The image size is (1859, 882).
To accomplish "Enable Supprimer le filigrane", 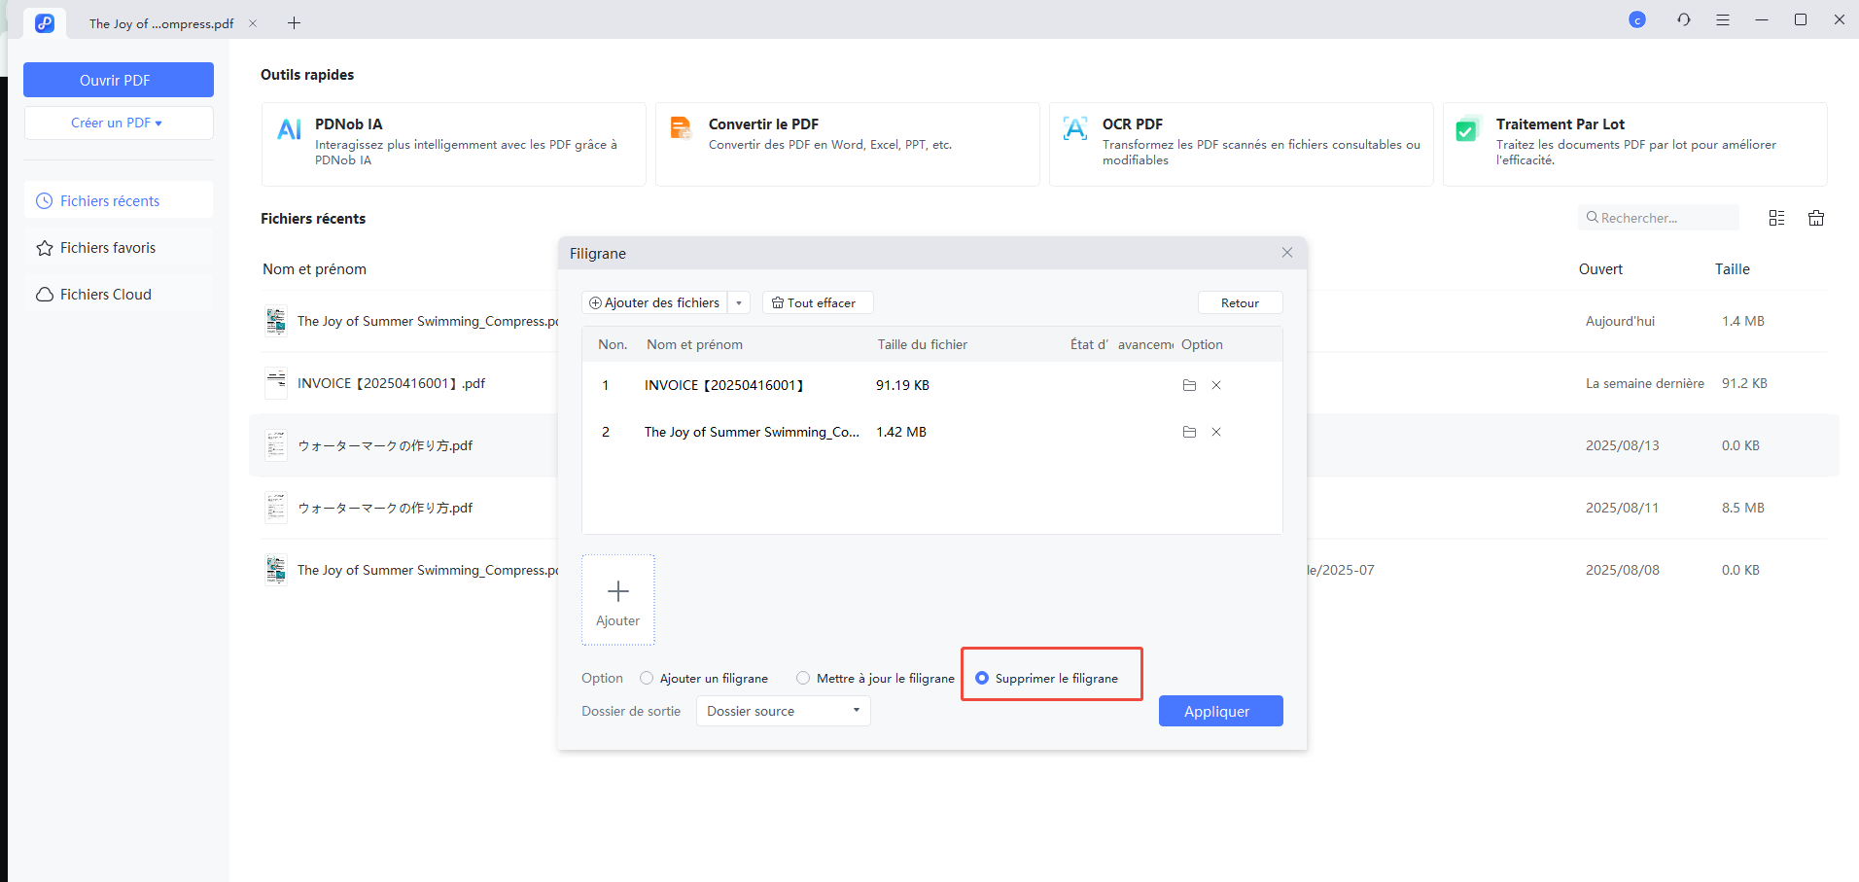I will (981, 678).
